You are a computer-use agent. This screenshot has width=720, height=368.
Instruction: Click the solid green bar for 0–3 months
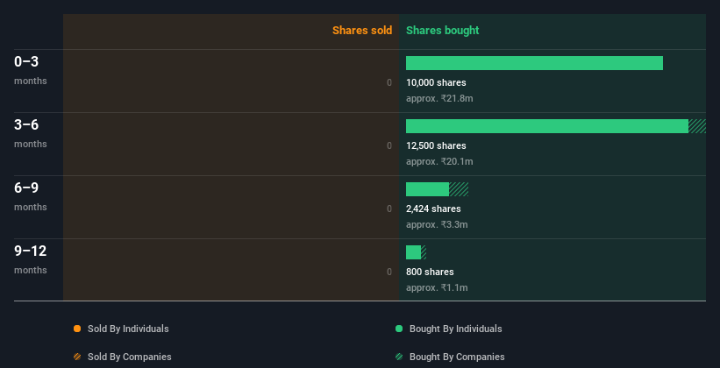tap(534, 63)
